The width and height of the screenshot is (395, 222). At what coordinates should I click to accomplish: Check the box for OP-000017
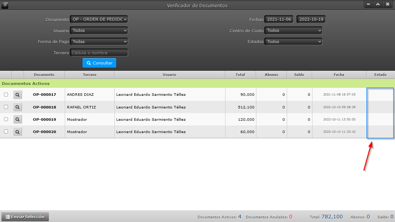coord(6,95)
